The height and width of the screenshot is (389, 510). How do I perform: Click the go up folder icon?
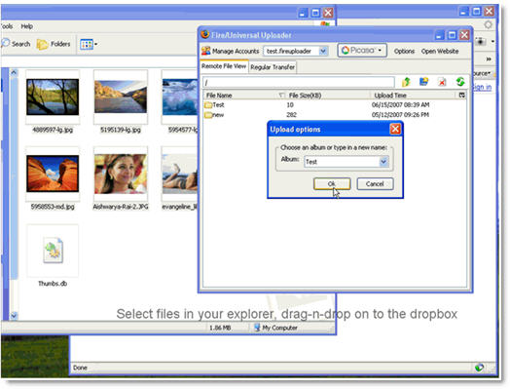pyautogui.click(x=406, y=82)
